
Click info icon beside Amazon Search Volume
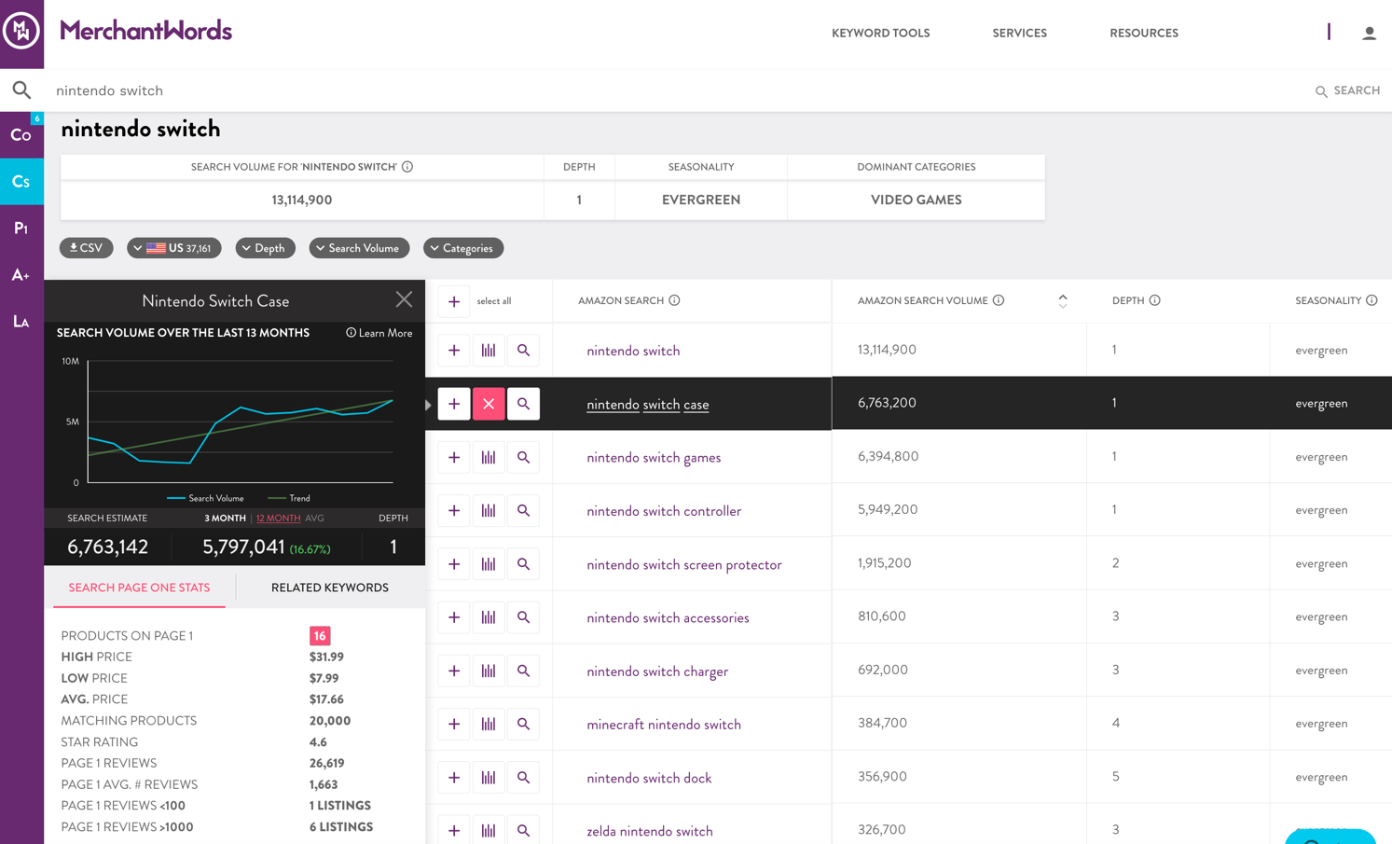click(999, 300)
